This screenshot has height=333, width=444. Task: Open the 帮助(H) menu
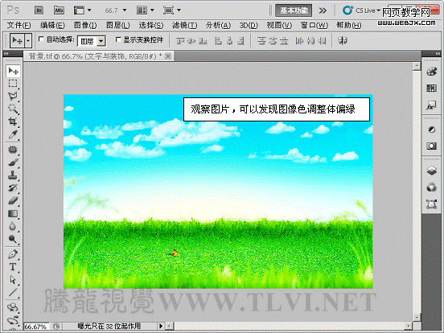pyautogui.click(x=348, y=26)
